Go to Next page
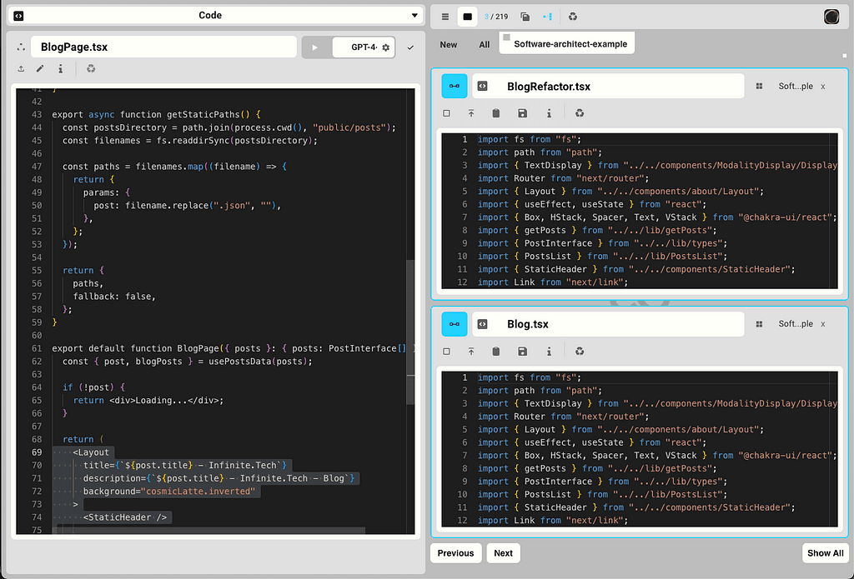Image resolution: width=854 pixels, height=579 pixels. pos(503,553)
